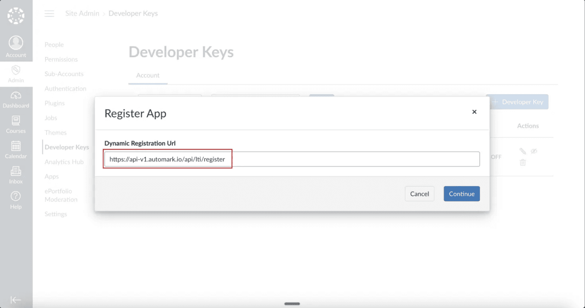Image resolution: width=585 pixels, height=308 pixels.
Task: Click the Site Admin breadcrumb link
Action: point(82,13)
